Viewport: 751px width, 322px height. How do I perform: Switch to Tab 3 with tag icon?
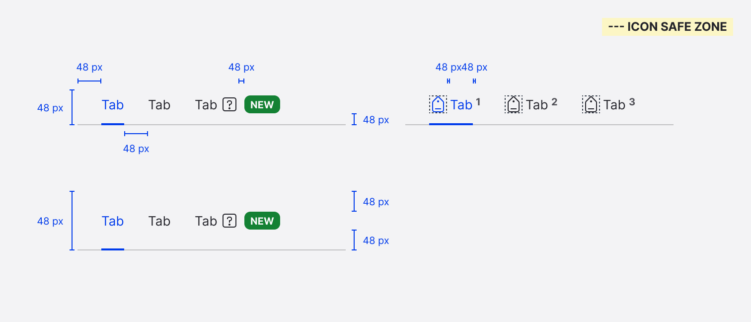tap(614, 105)
